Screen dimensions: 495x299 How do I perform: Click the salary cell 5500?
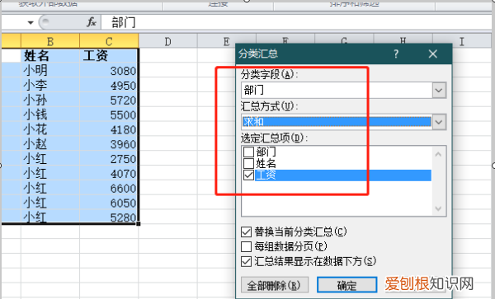109,114
